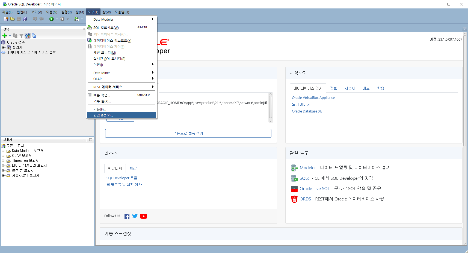This screenshot has width=468, height=253.
Task: Click the Collapse All icon in 접속 panel
Action: pos(34,36)
